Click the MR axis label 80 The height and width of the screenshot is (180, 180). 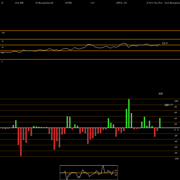point(176,107)
